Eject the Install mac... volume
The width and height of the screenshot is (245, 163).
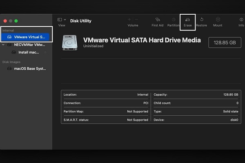[45, 52]
